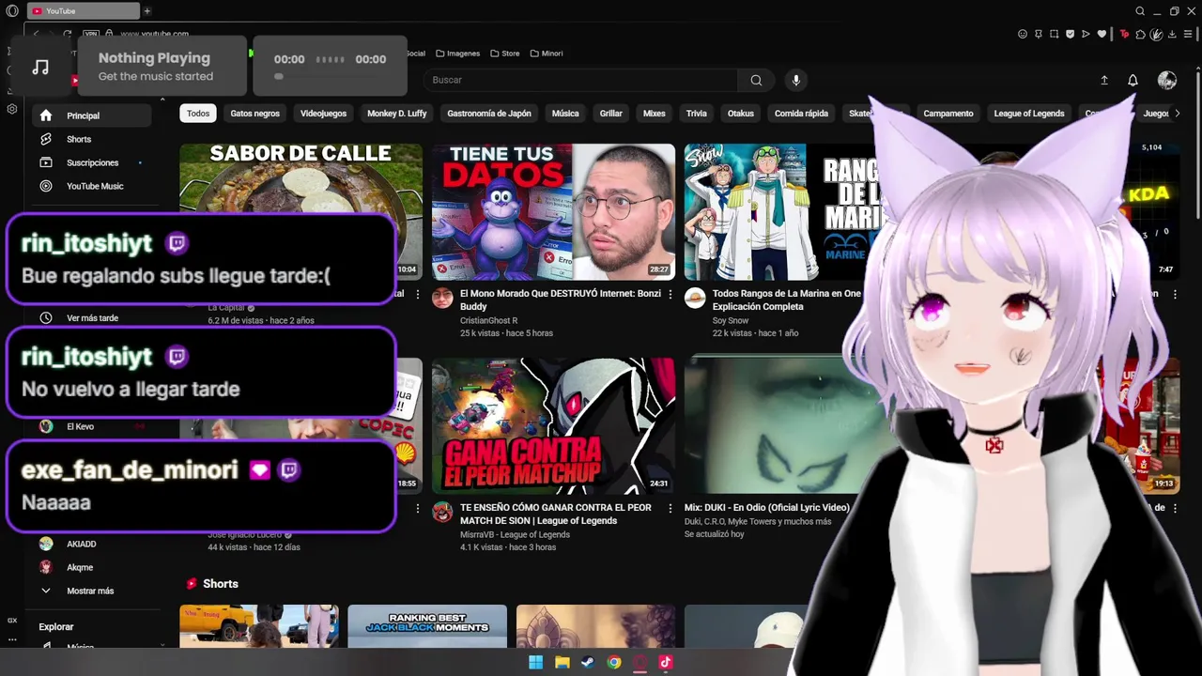Open the Opera snapshot capture tool
Image resolution: width=1202 pixels, height=676 pixels.
click(x=1054, y=34)
